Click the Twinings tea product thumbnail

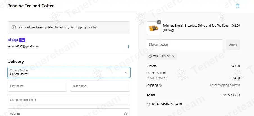[153, 28]
